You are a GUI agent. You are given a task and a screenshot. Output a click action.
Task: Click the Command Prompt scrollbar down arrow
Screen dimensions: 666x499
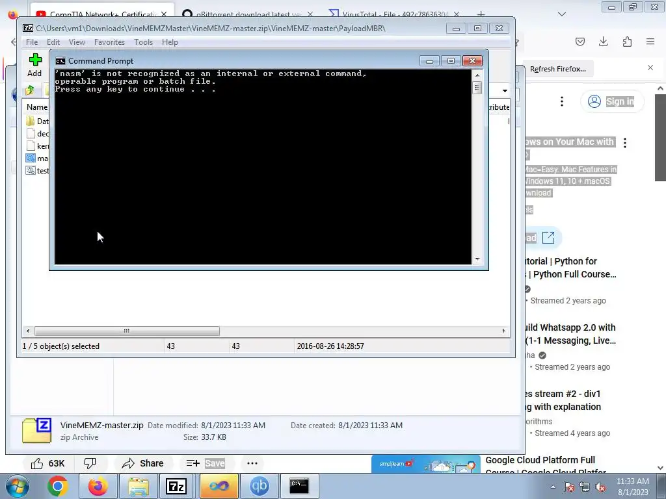[477, 259]
